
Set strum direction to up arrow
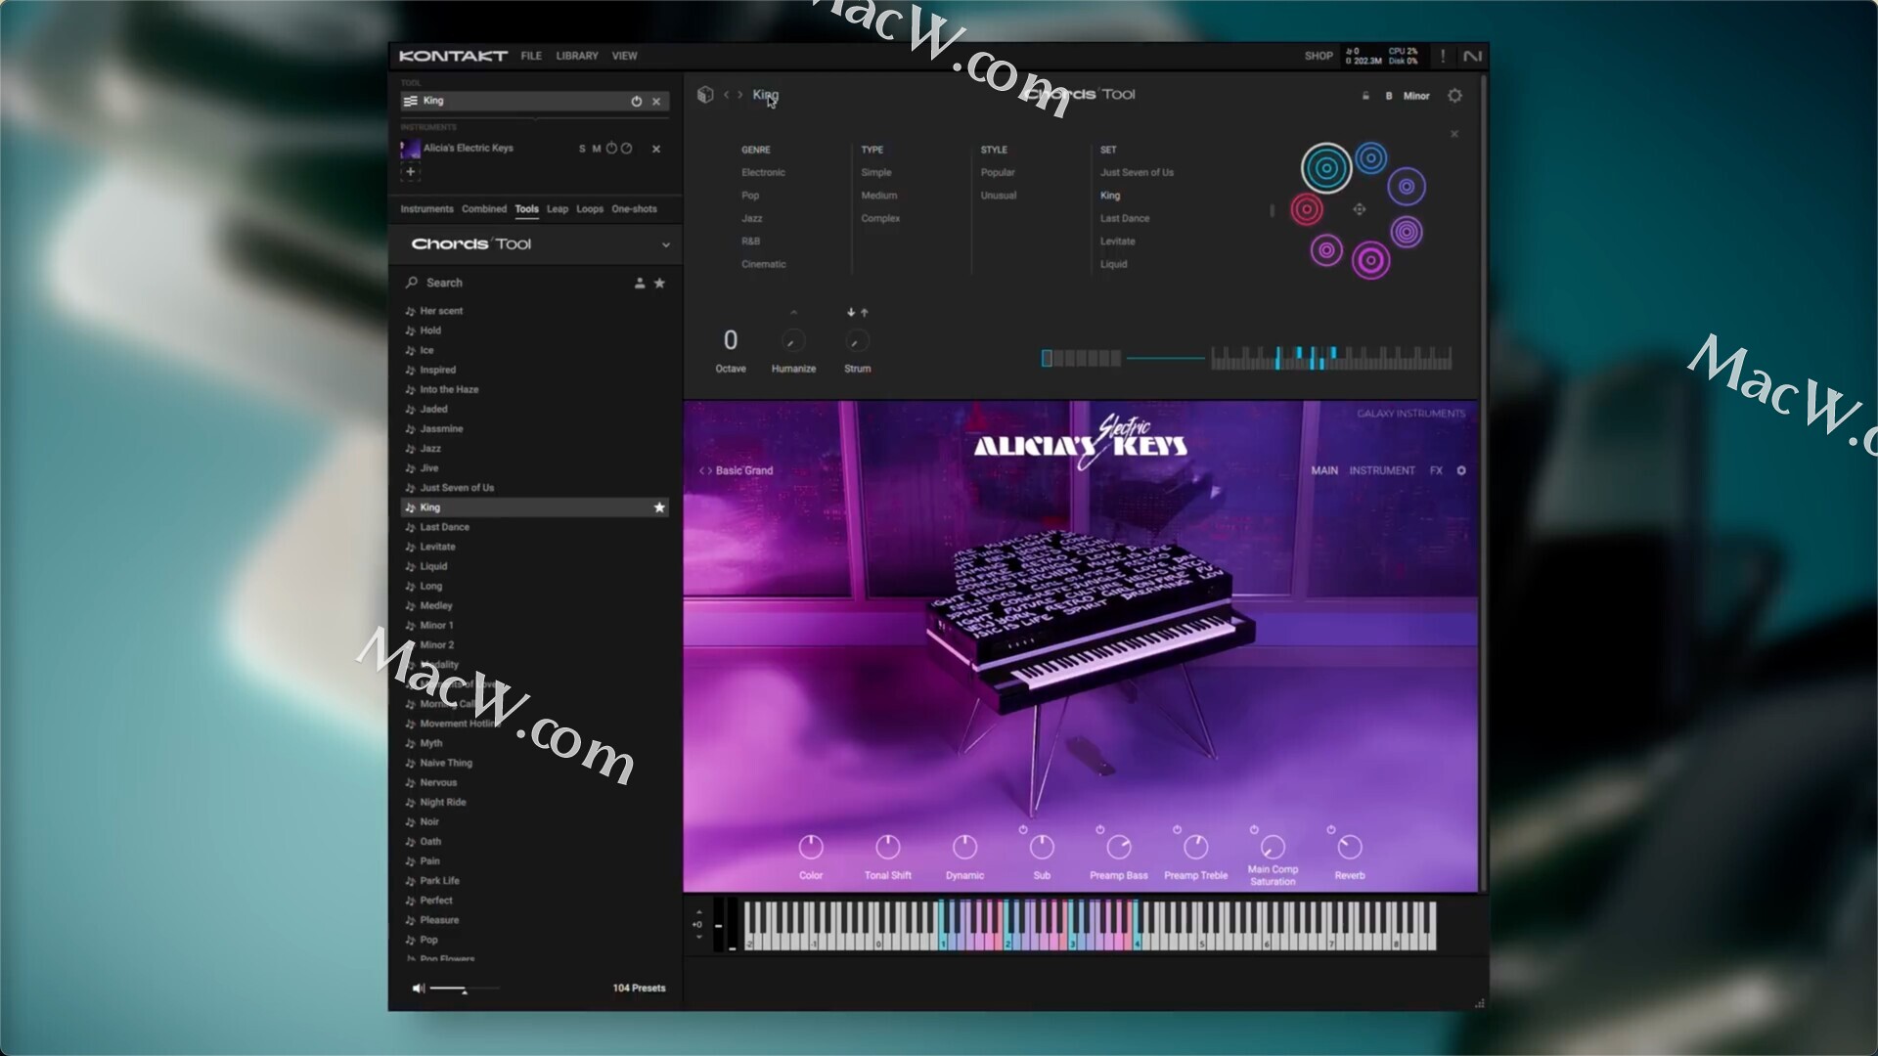coord(865,313)
